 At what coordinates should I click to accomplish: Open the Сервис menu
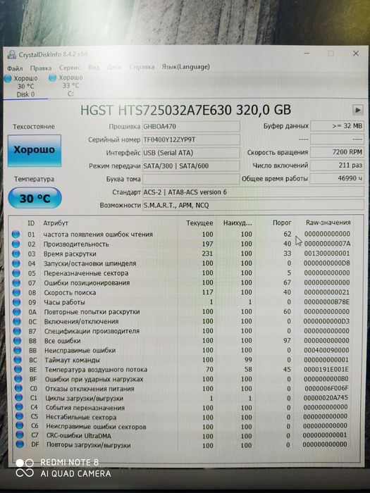70,68
